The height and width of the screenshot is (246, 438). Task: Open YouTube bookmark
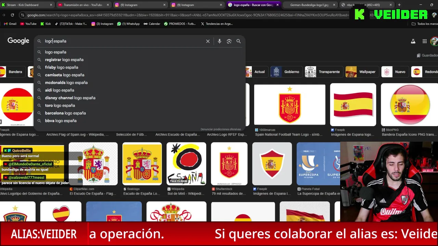click(28, 24)
